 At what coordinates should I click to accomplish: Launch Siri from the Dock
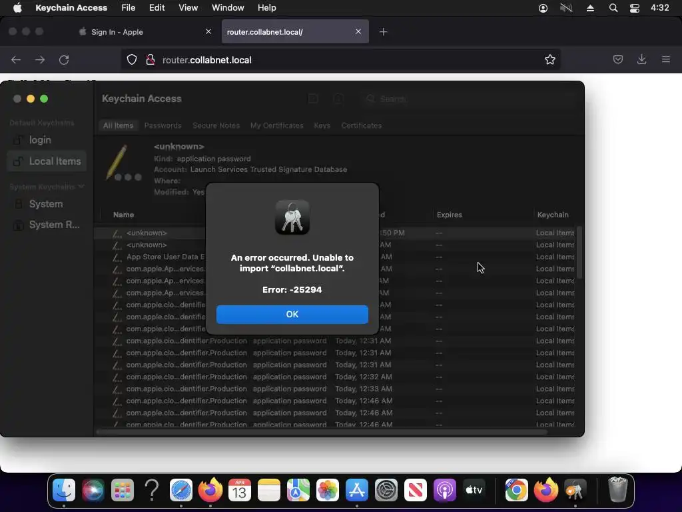tap(93, 491)
